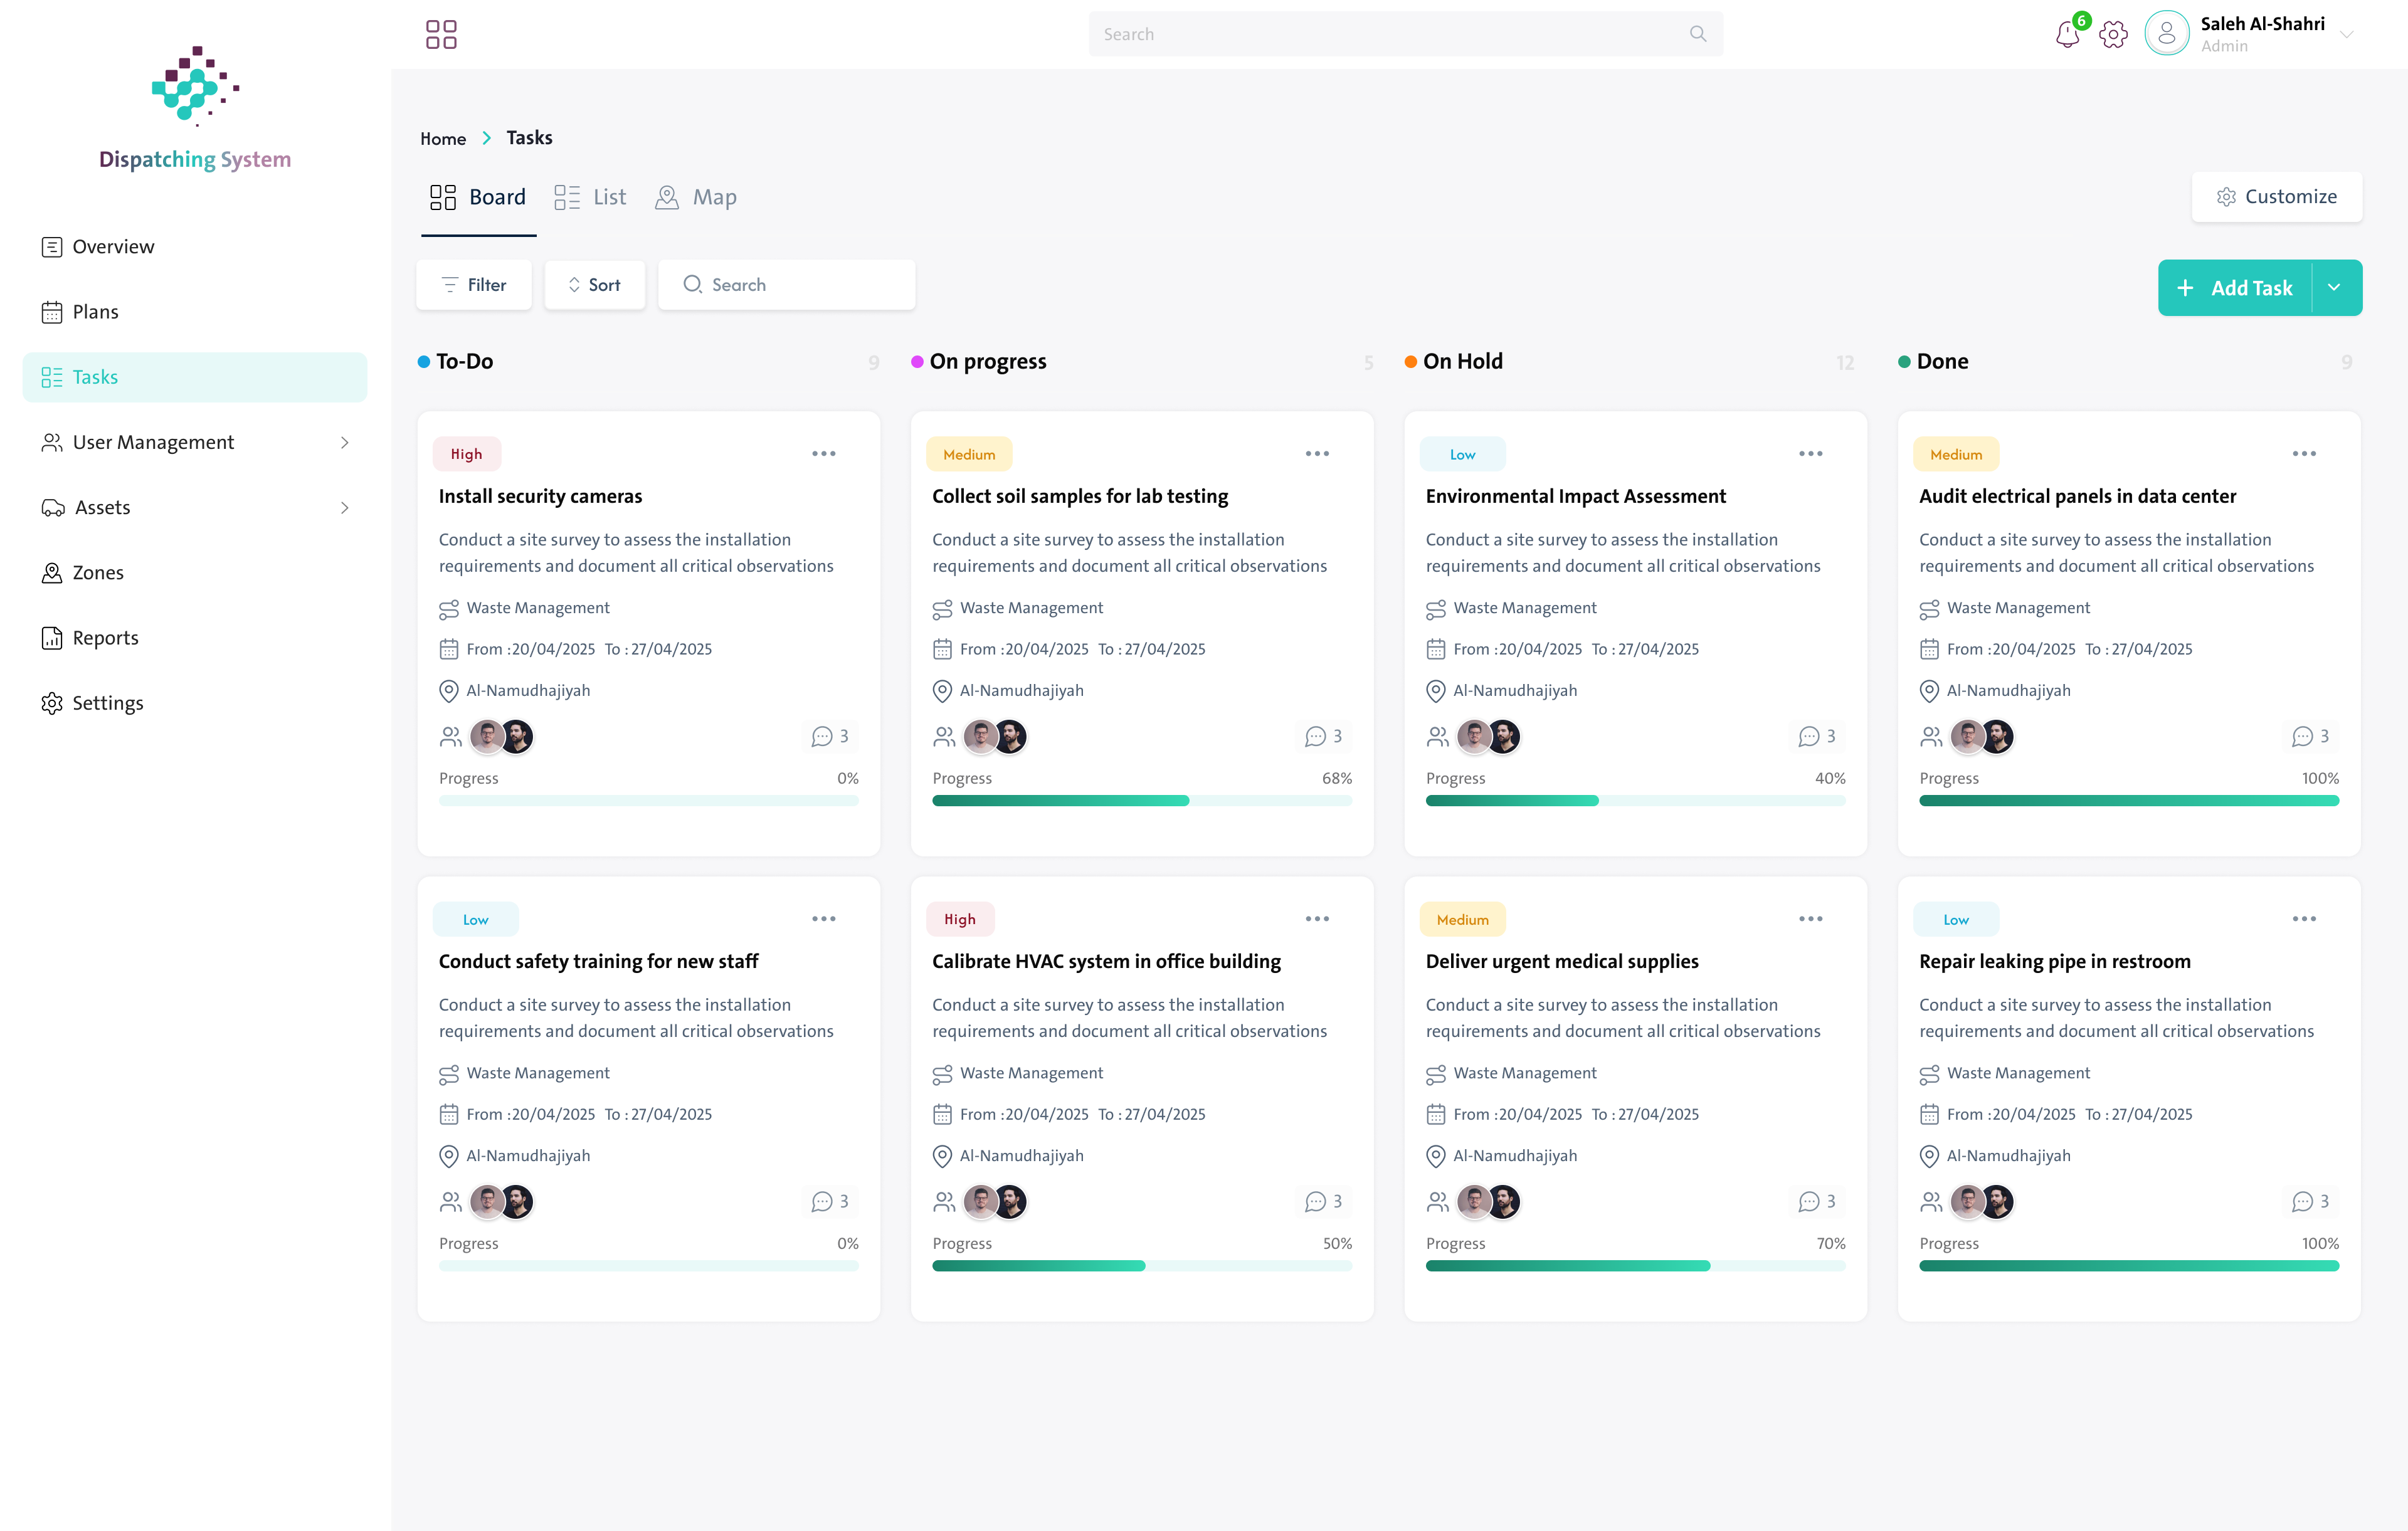Click the High priority tag on Install security cameras
This screenshot has height=1531, width=2408.
click(467, 454)
